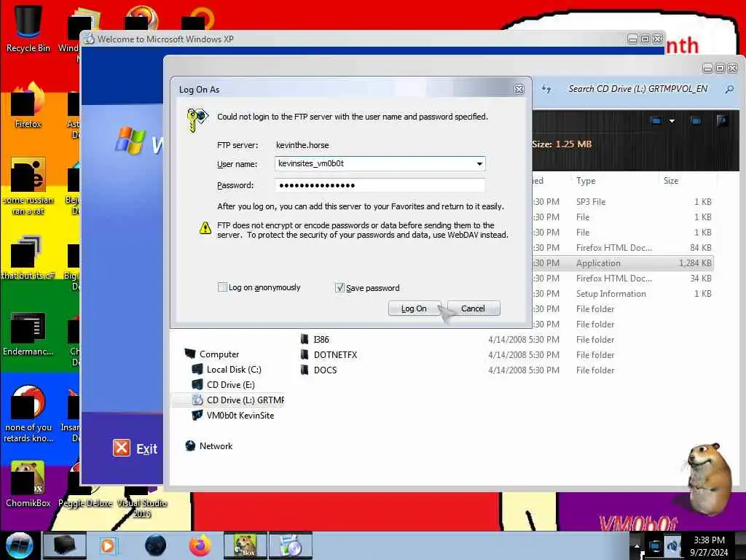Screen dimensions: 746x560
Task: Click the Explorer search box
Action: coord(637,89)
